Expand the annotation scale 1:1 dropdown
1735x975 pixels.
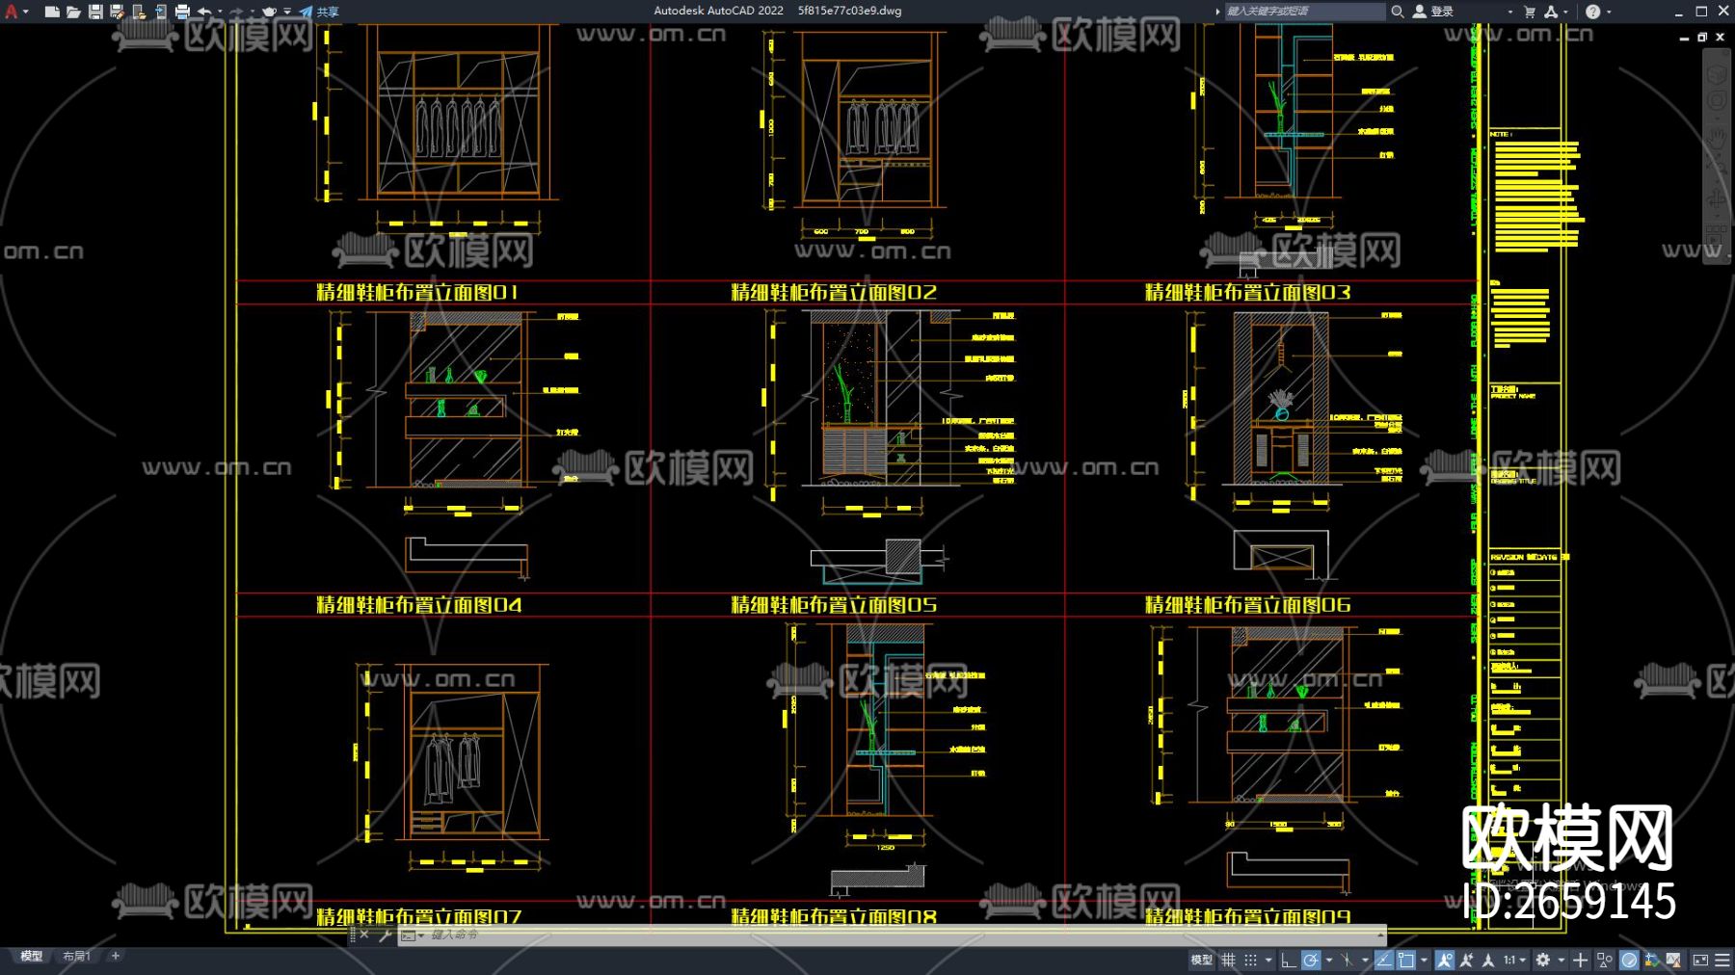pyautogui.click(x=1515, y=960)
